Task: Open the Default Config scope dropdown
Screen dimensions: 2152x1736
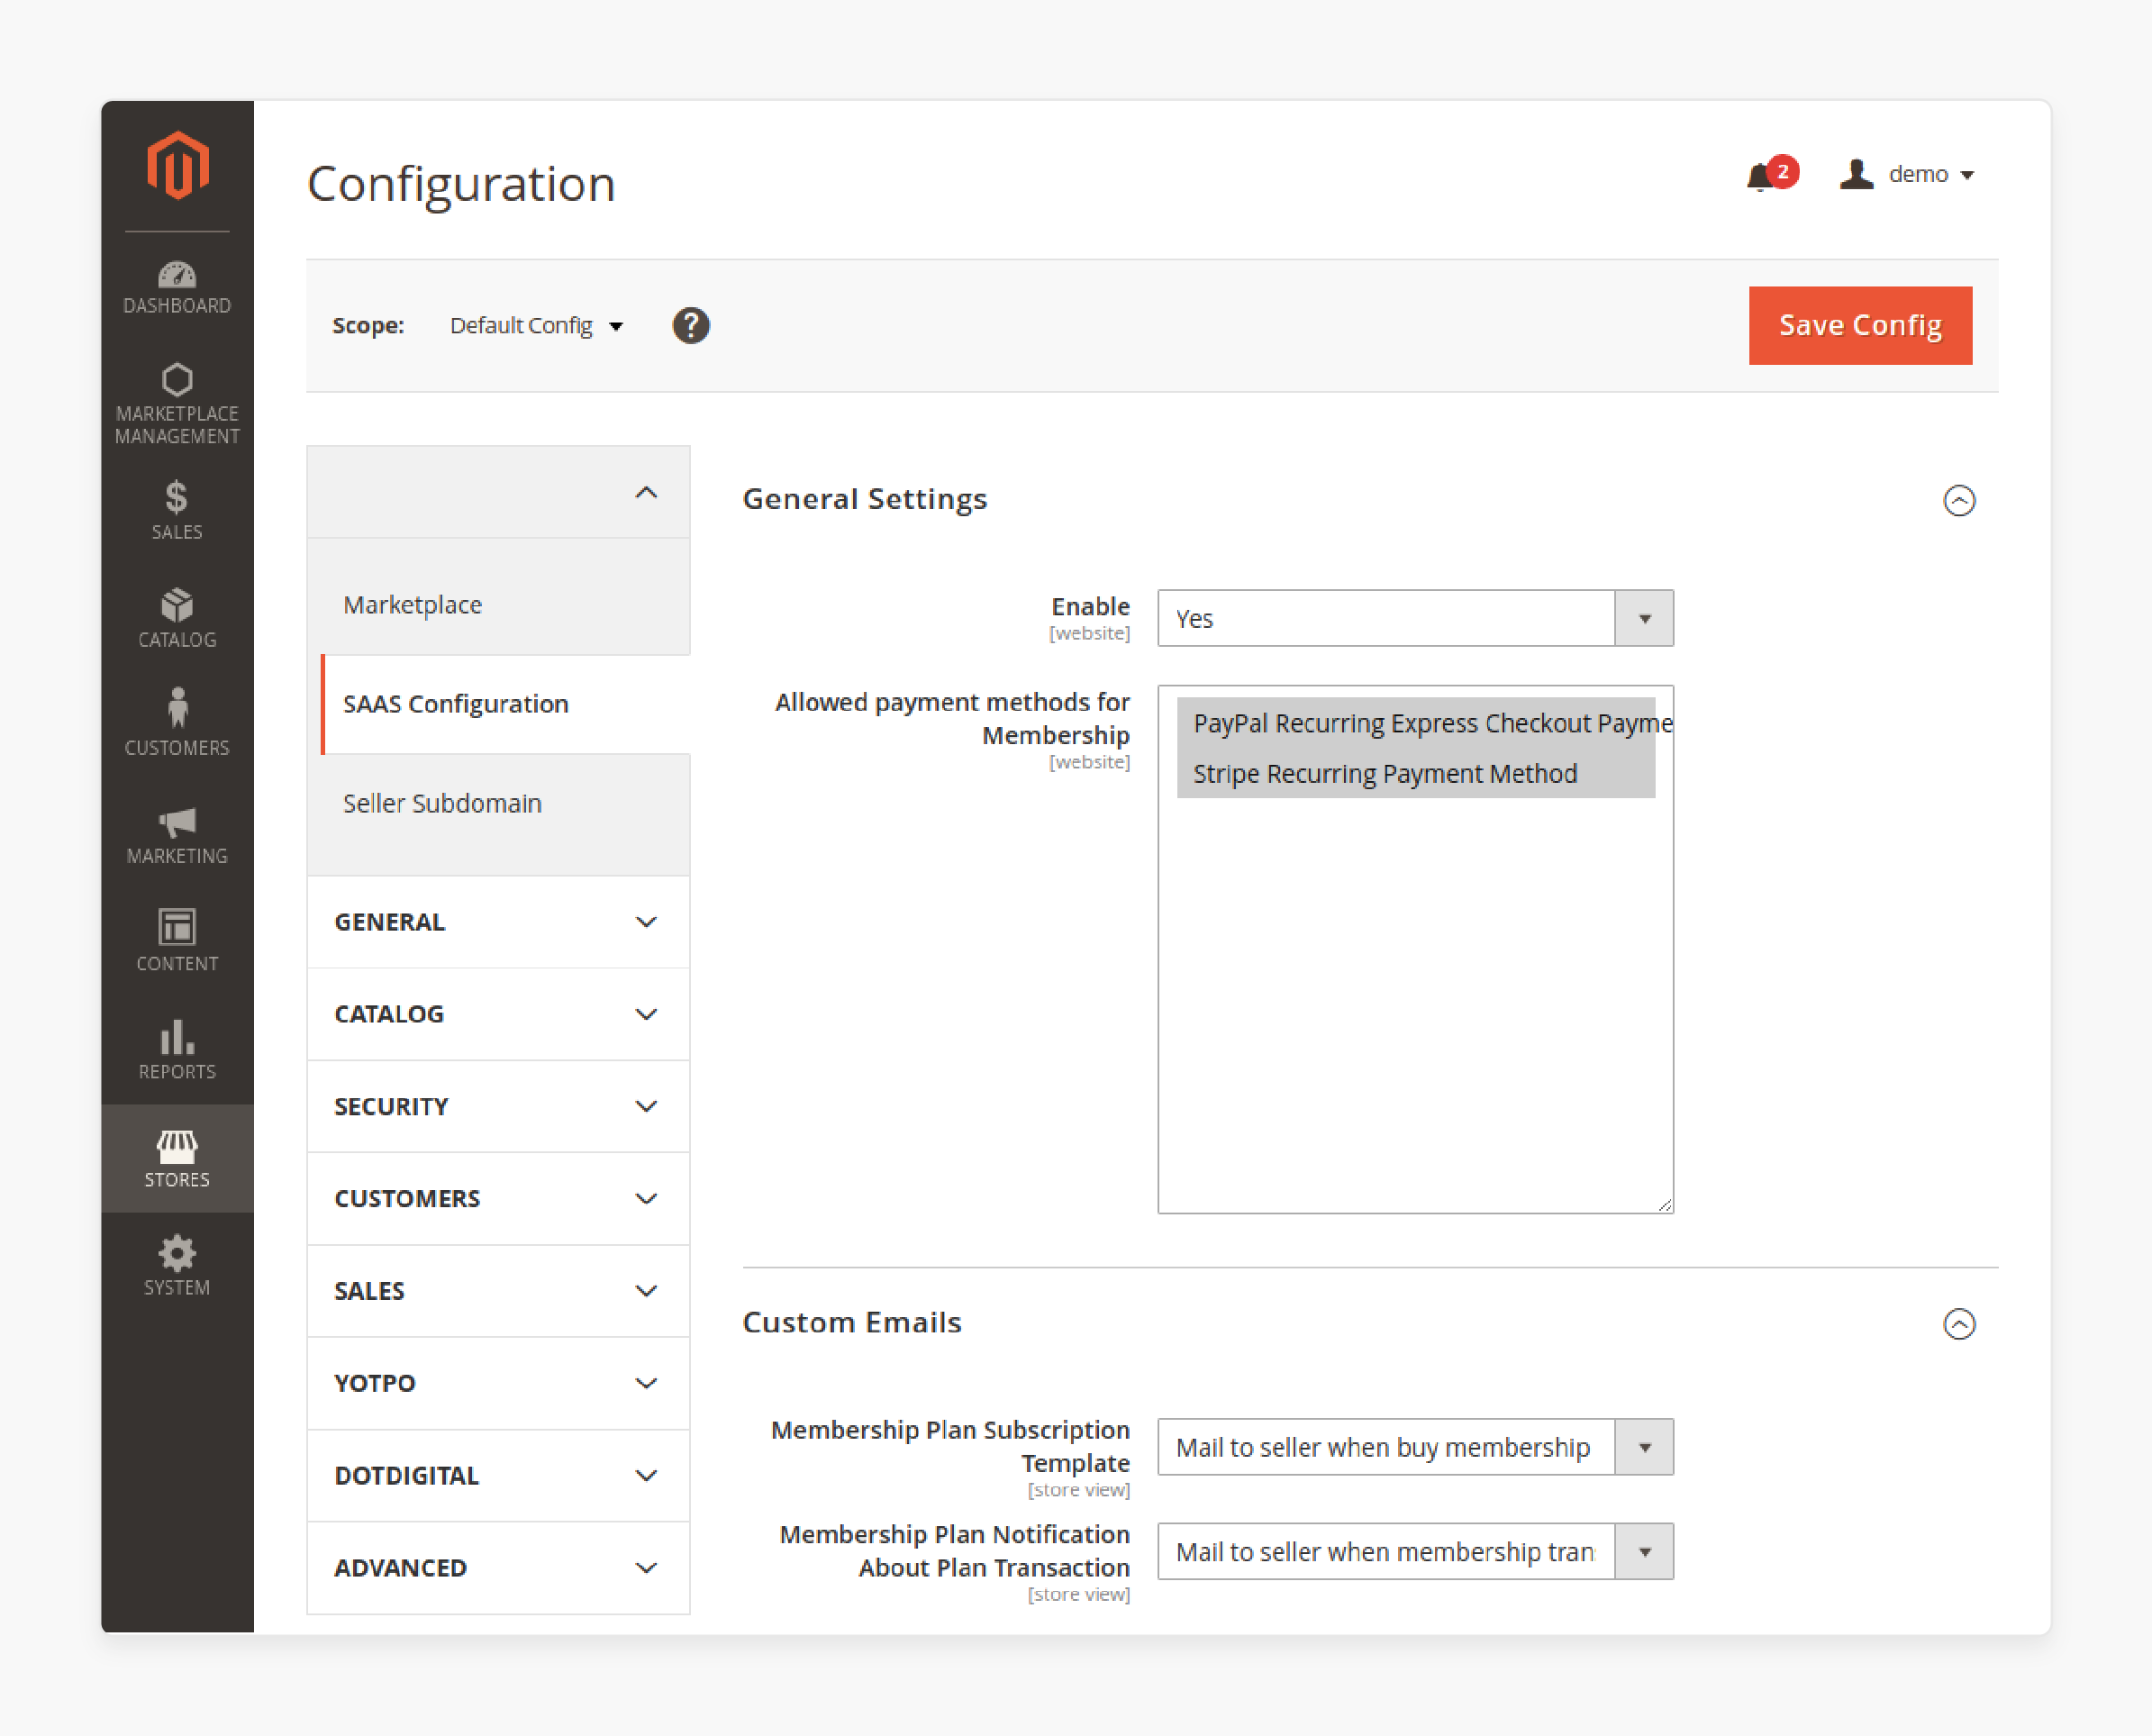Action: 536,326
